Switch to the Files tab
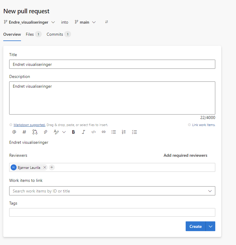The image size is (236, 245). (33, 34)
